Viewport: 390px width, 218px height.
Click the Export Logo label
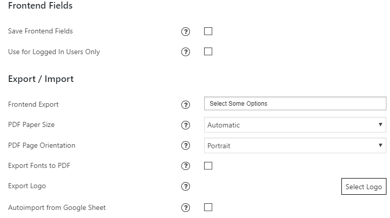pyautogui.click(x=27, y=186)
